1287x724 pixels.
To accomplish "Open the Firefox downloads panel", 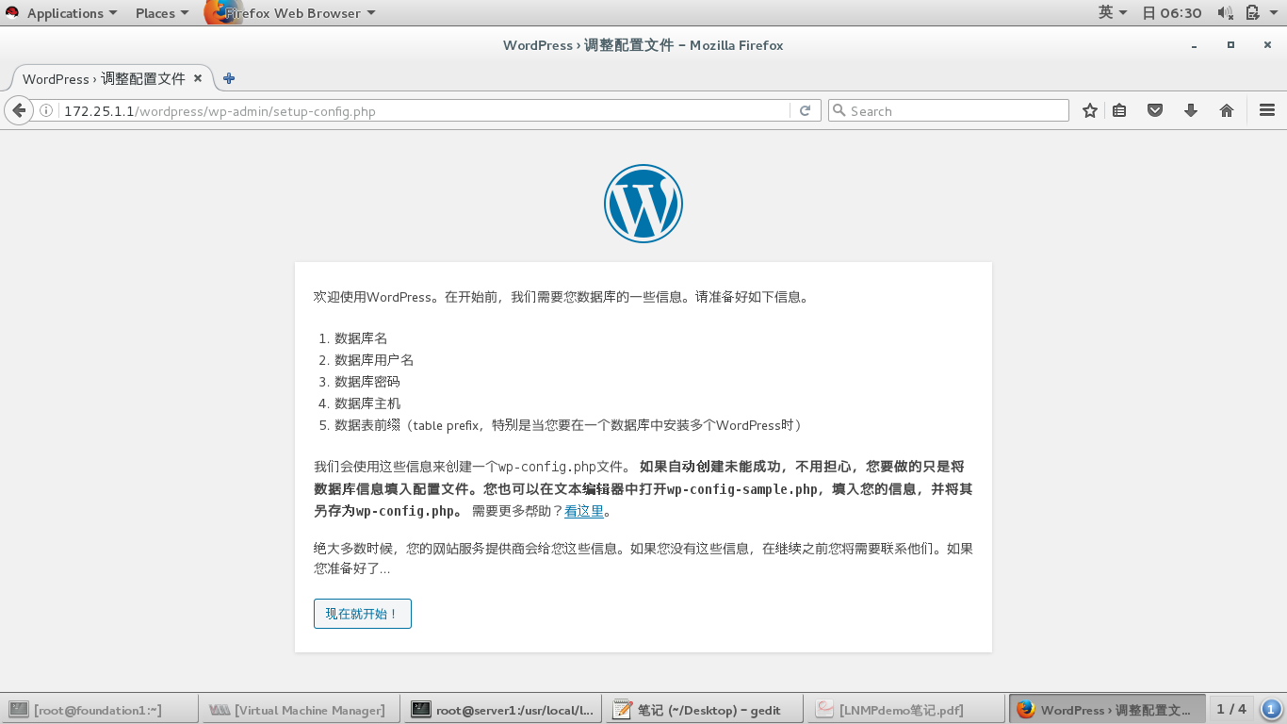I will (1191, 110).
